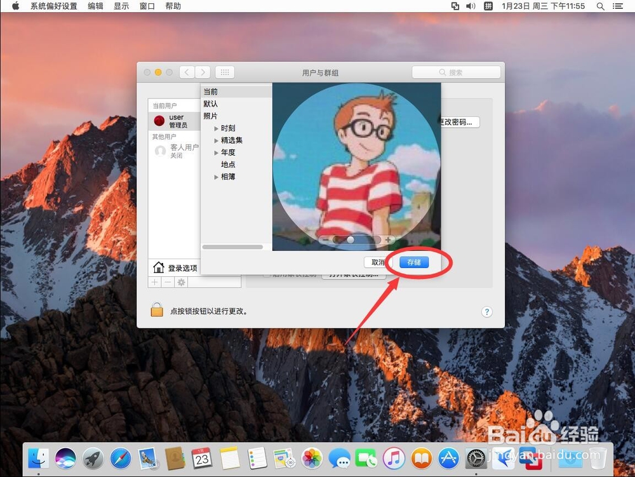Show all preferences grid button

point(225,72)
